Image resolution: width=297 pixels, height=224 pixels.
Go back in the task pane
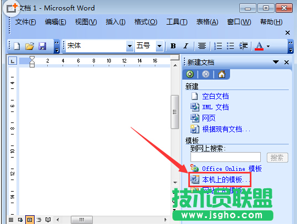190,74
